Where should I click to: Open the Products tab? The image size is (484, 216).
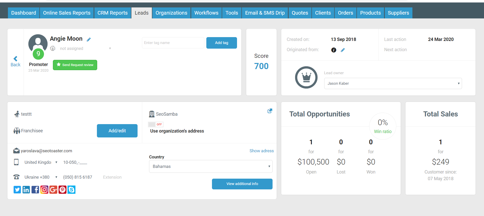[370, 13]
